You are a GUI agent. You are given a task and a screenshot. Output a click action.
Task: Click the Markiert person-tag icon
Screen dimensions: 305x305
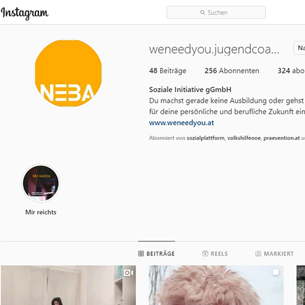click(x=258, y=254)
